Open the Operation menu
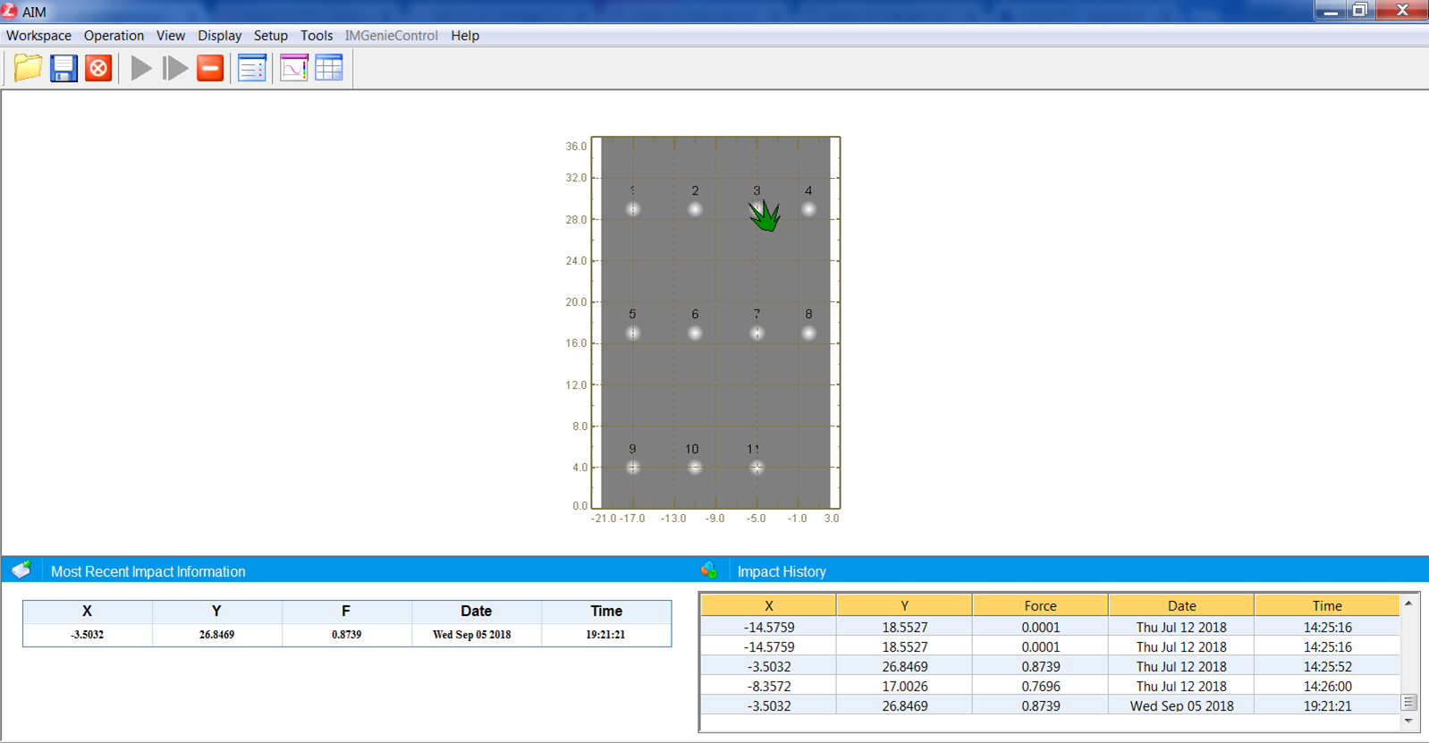The width and height of the screenshot is (1429, 743). [x=114, y=36]
